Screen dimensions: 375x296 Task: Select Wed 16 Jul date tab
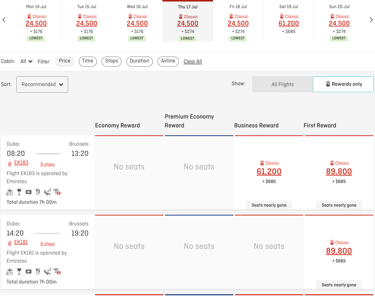tap(137, 21)
